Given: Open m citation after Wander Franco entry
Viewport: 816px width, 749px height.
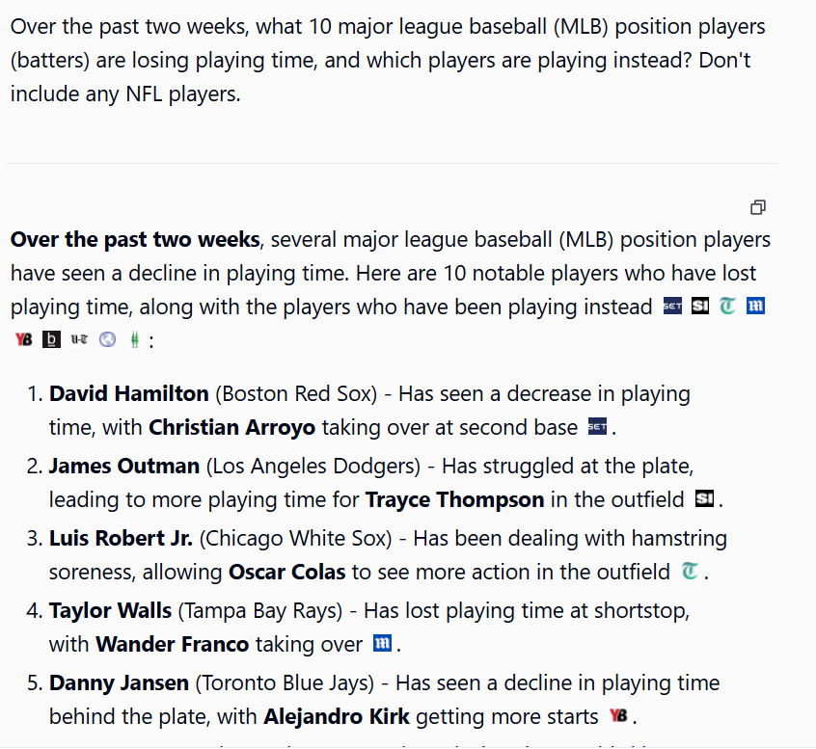Looking at the screenshot, I should point(383,643).
